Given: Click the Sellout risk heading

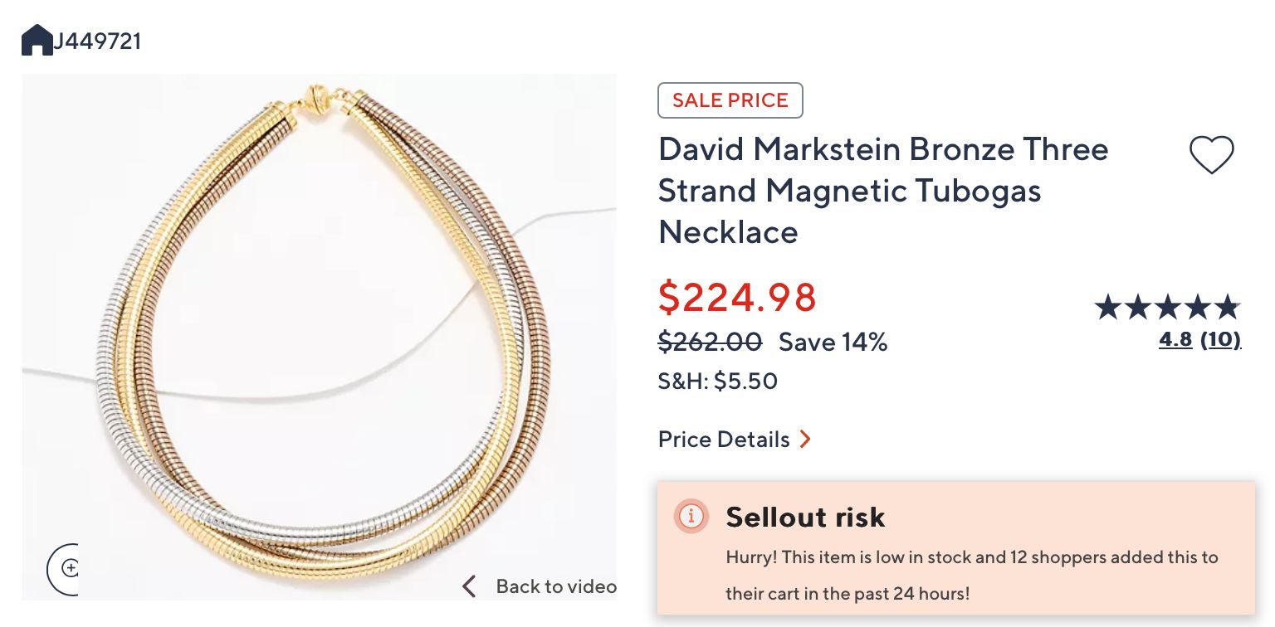Looking at the screenshot, I should point(805,518).
